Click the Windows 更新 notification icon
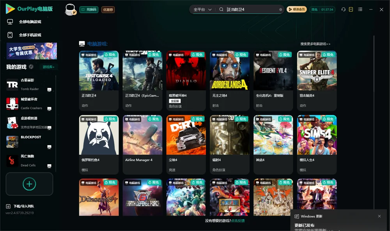 coord(297,216)
